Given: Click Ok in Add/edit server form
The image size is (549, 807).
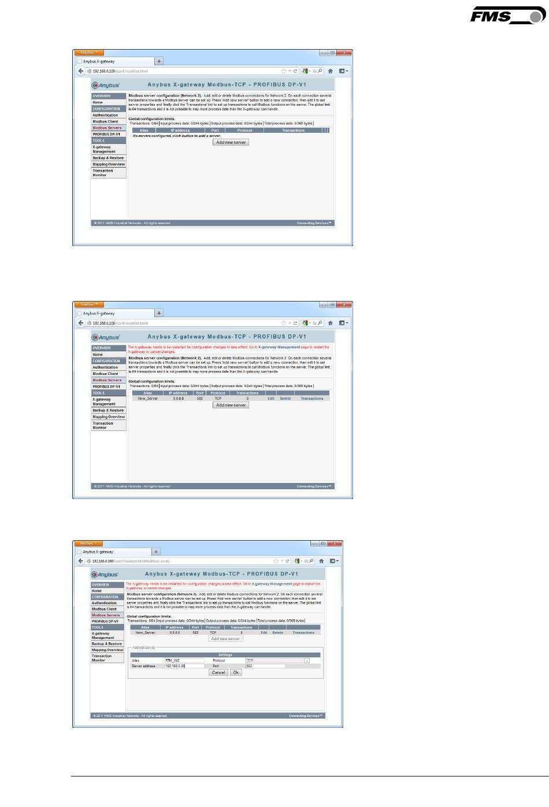Looking at the screenshot, I should tap(236, 672).
